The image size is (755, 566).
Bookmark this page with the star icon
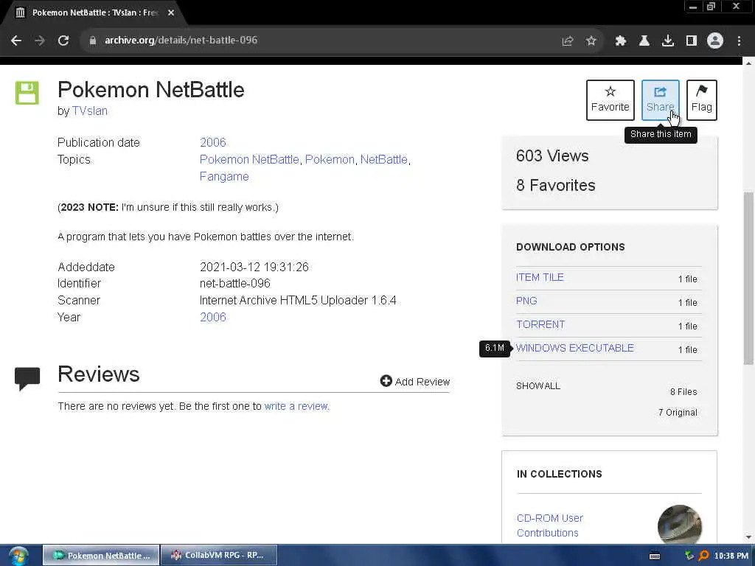591,41
